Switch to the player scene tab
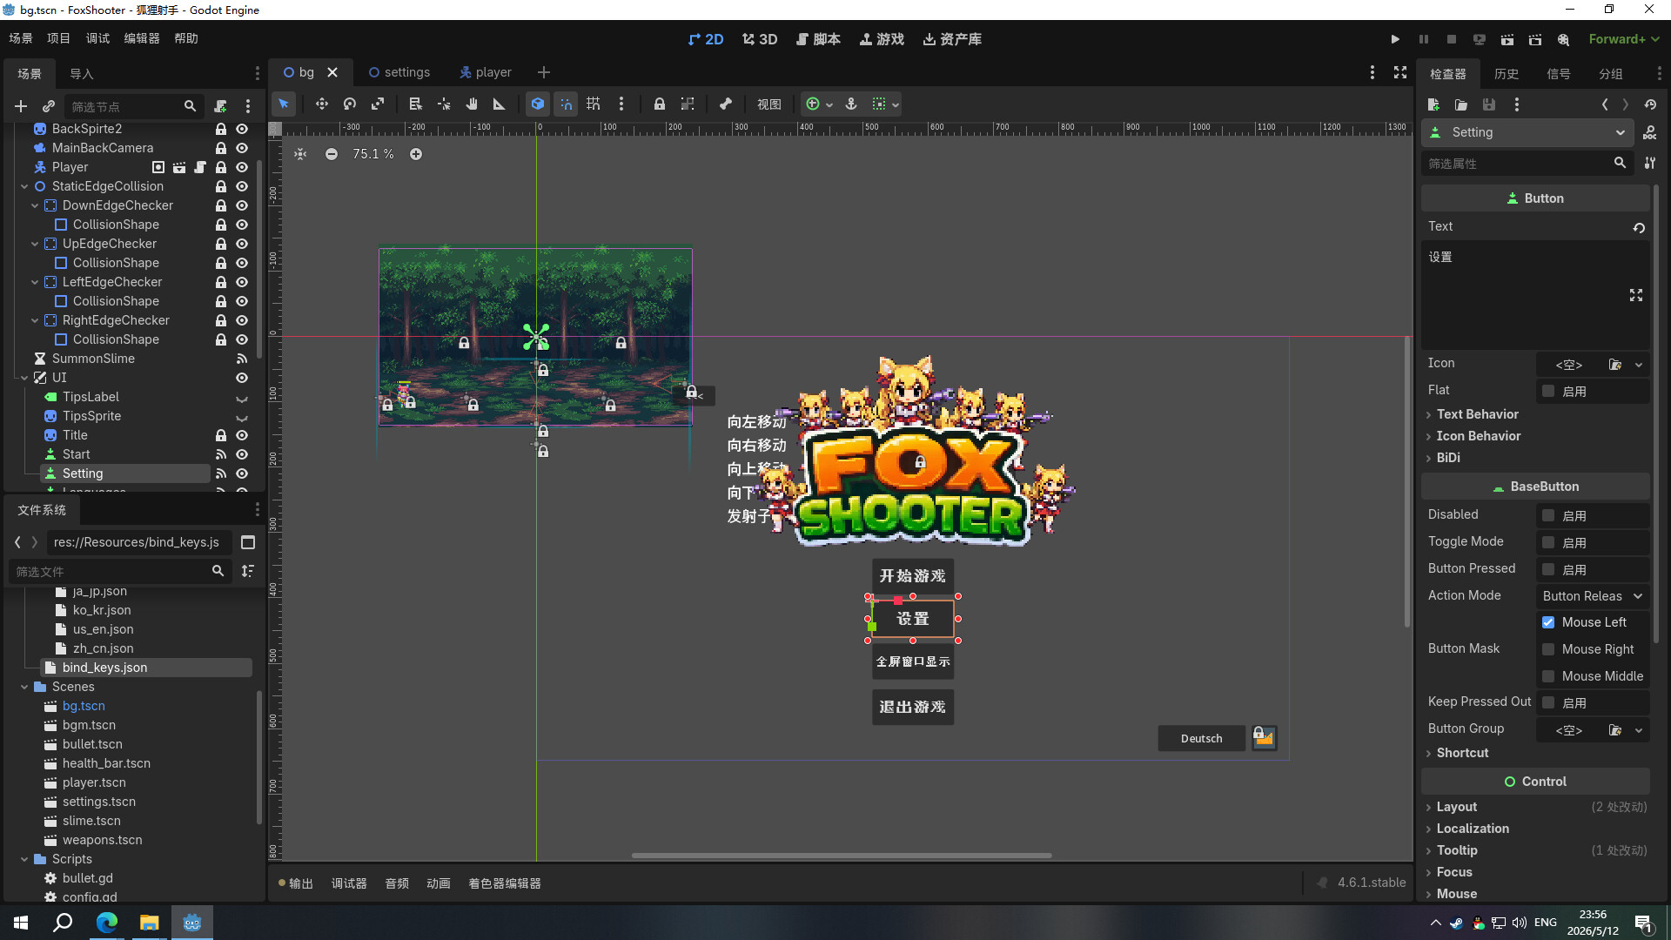Screen dimensions: 1671x940 (x=486, y=72)
